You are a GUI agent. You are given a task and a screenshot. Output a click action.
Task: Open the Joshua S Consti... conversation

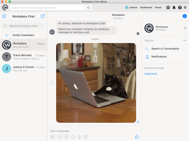pos(24,69)
